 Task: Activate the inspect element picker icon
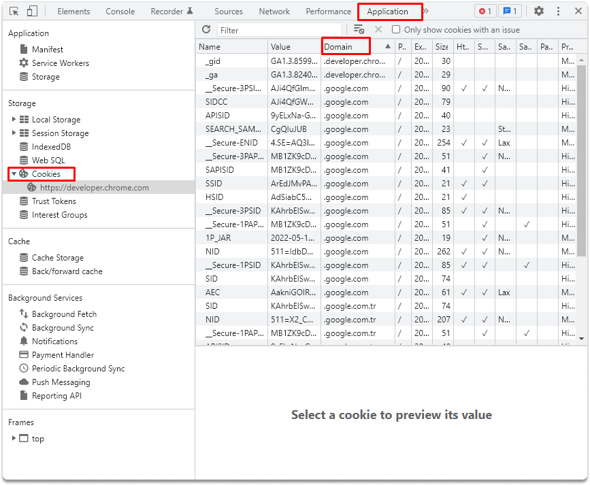point(14,12)
